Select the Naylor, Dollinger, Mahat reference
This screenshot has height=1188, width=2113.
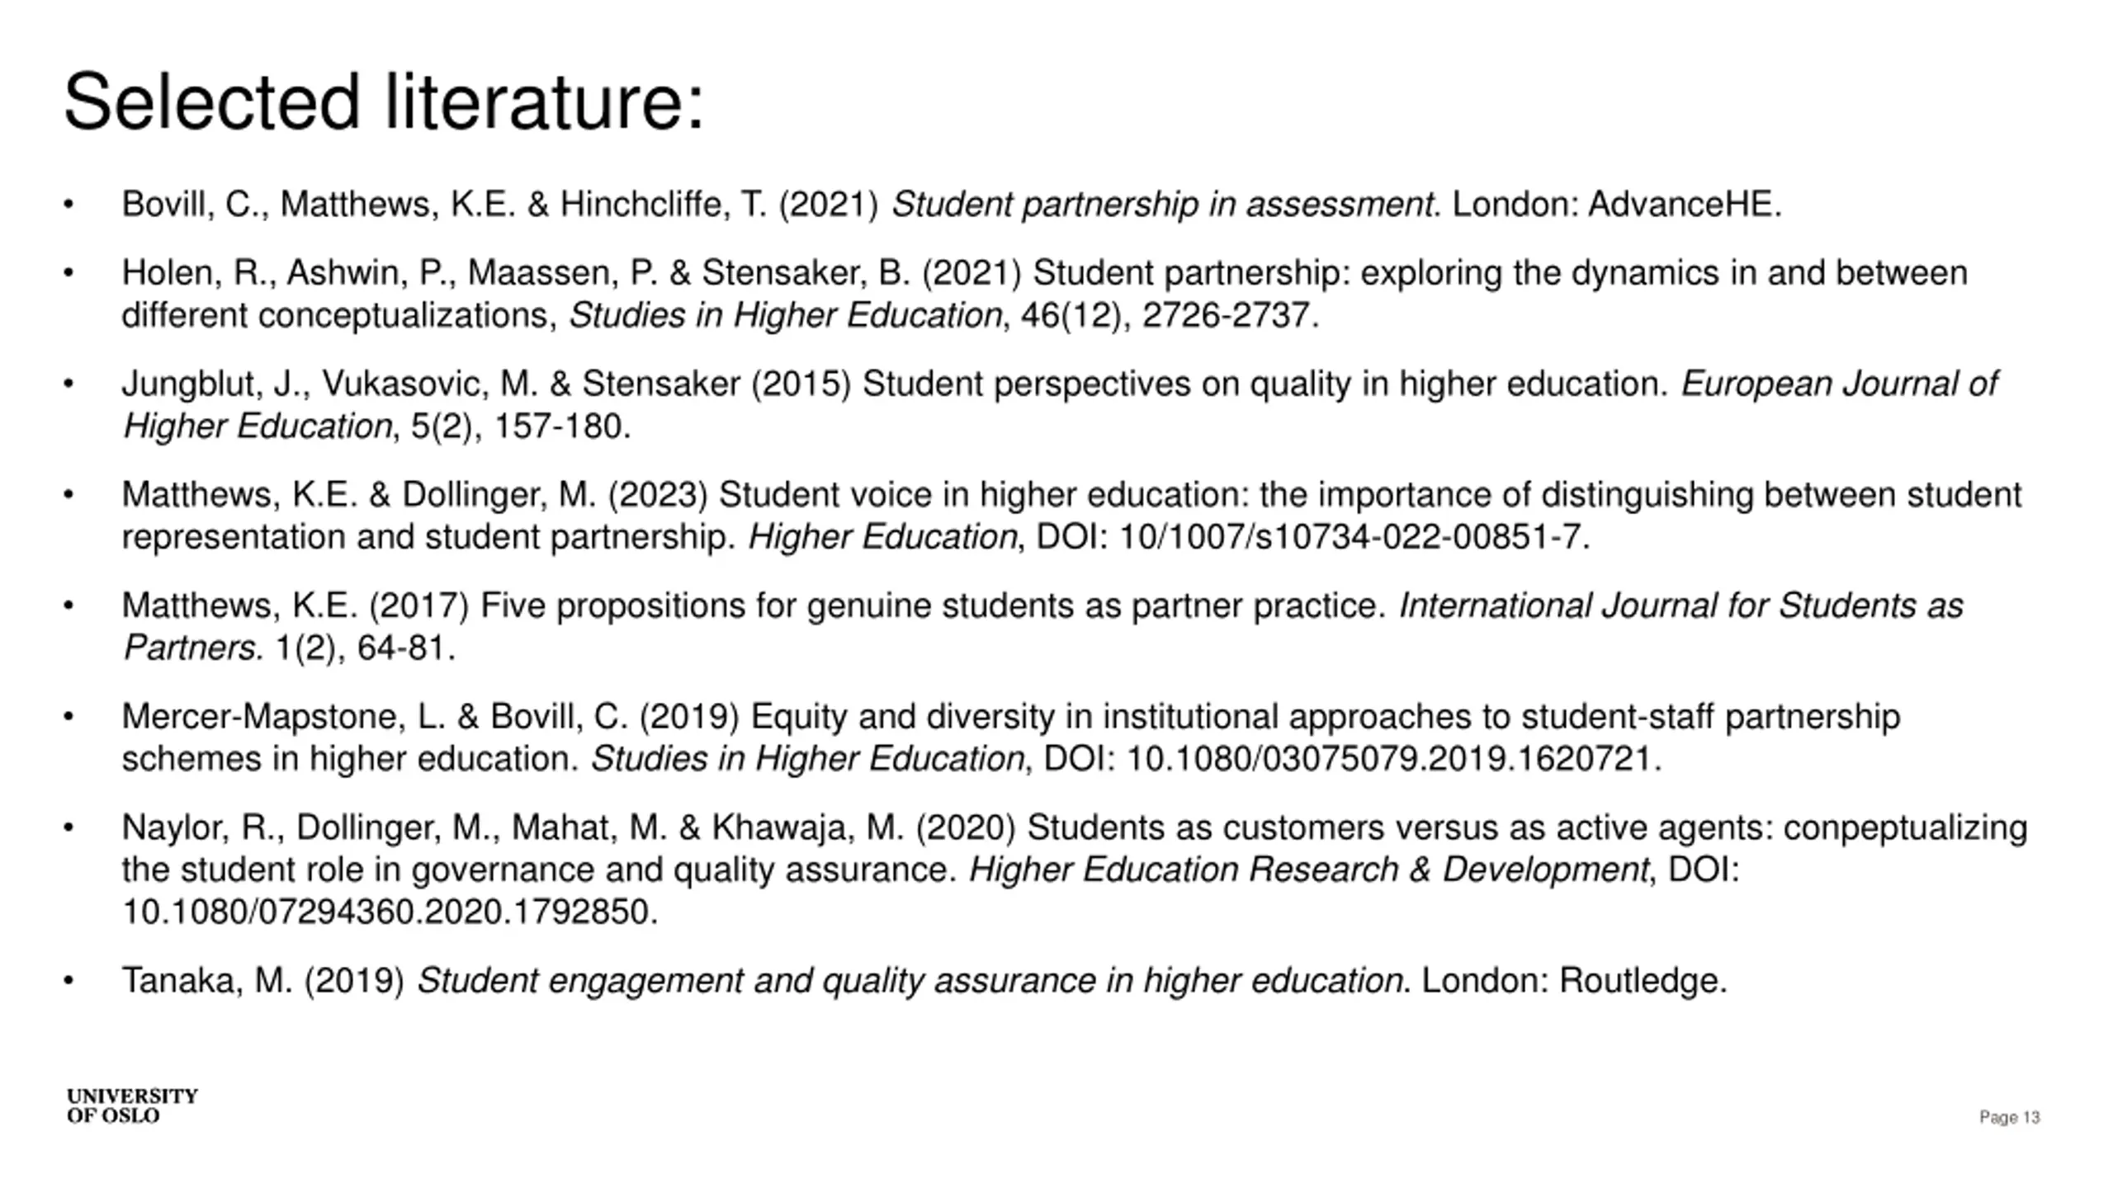[x=1075, y=870]
